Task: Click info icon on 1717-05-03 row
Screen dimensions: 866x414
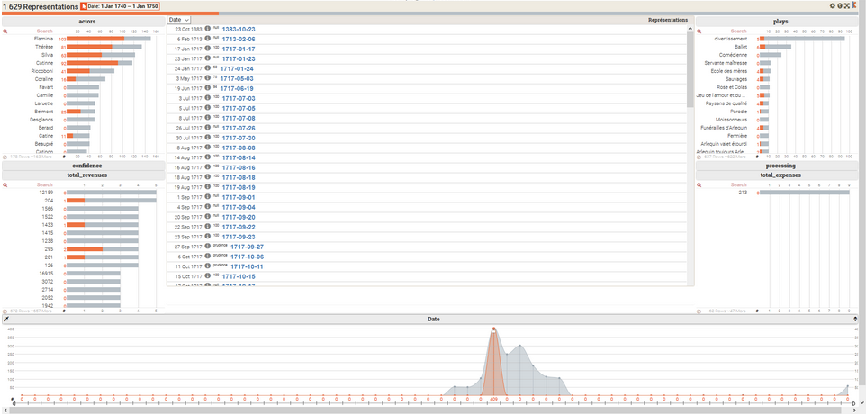Action: (x=208, y=78)
